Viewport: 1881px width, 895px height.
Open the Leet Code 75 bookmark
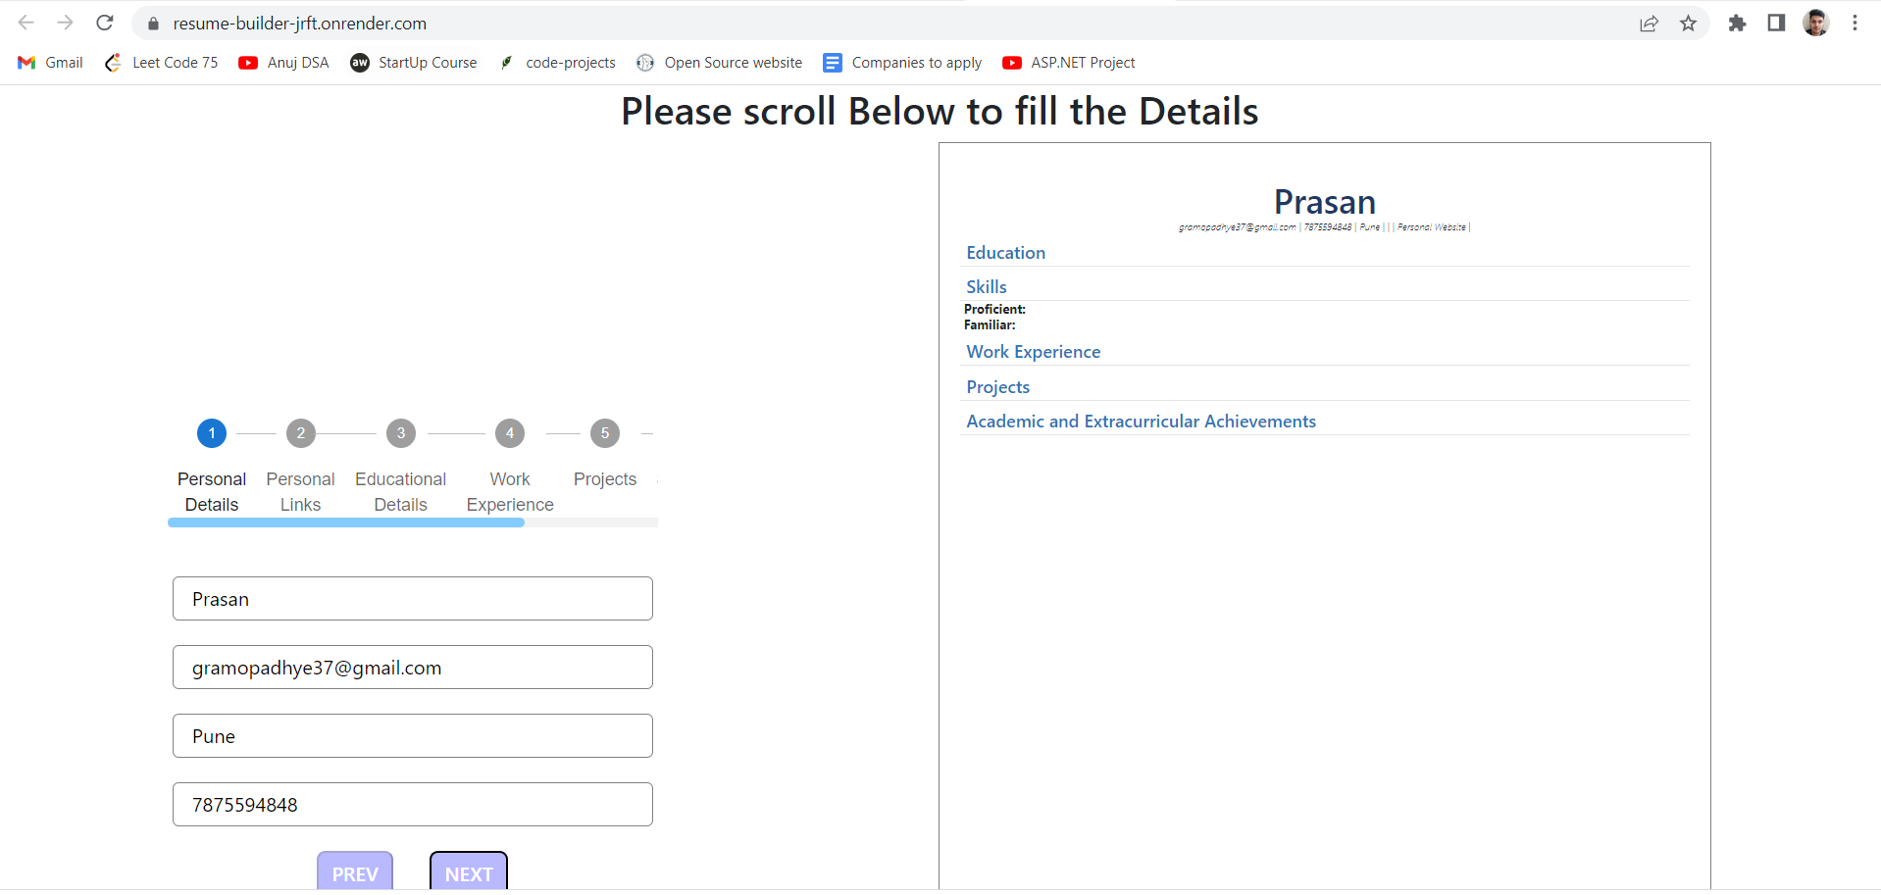point(162,63)
